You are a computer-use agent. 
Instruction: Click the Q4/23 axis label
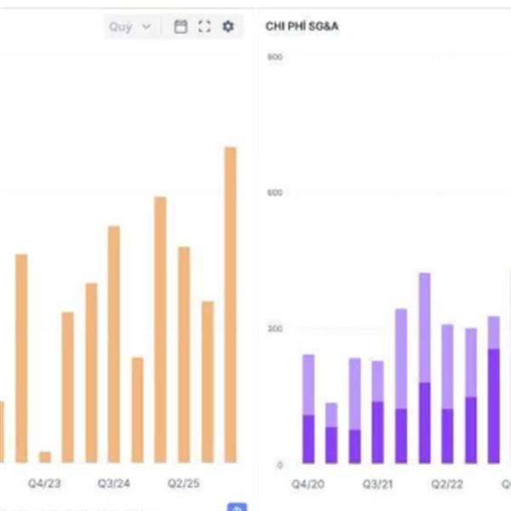[44, 483]
